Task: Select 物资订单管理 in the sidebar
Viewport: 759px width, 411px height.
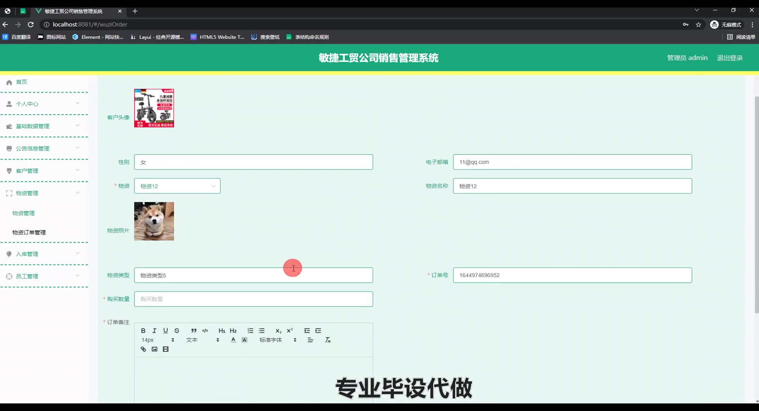Action: coord(29,233)
